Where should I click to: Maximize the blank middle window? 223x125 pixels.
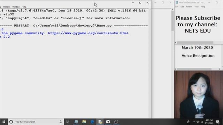163,2
